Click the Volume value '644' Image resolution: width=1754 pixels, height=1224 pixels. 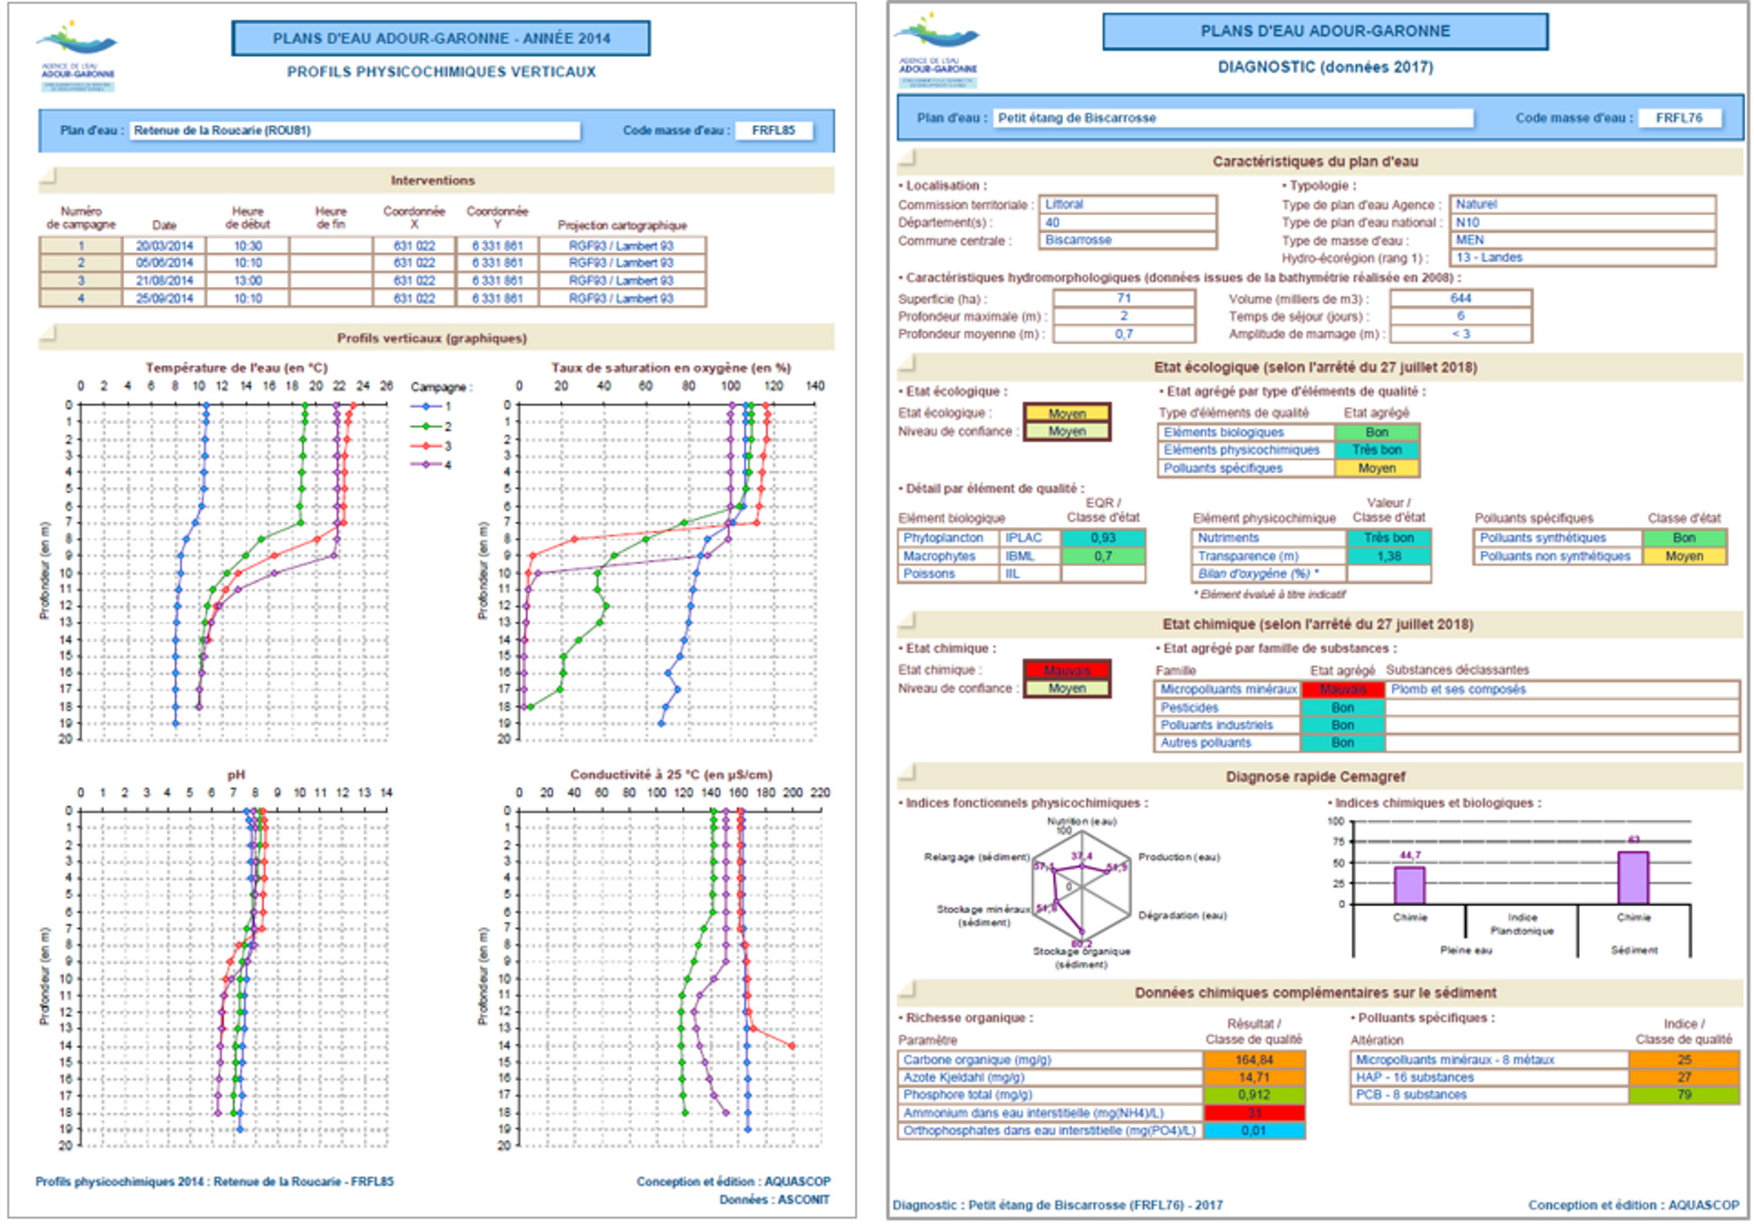pyautogui.click(x=1461, y=298)
